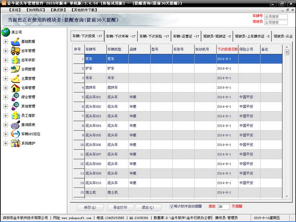
Task: Select the 土票管理 icon
Action: (16, 79)
